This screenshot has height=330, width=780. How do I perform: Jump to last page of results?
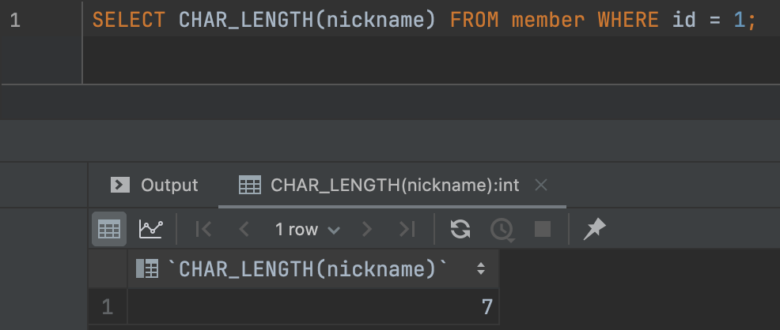point(407,229)
